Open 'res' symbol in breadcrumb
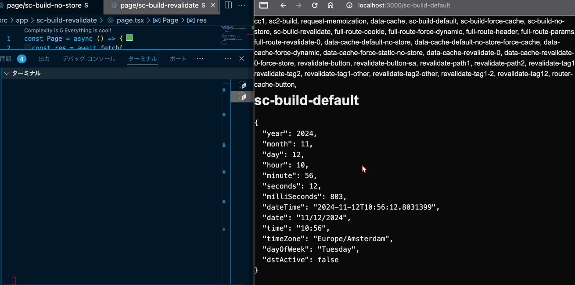The width and height of the screenshot is (575, 285). 197,20
